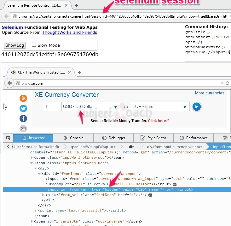Open the xe.com URL history dropdown
231x226 pixels.
222,83
